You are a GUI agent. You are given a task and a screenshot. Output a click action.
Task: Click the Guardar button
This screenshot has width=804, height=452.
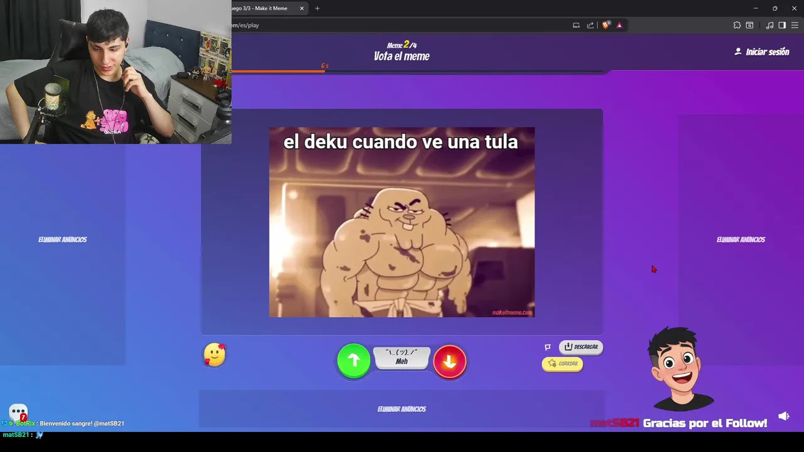pos(563,363)
